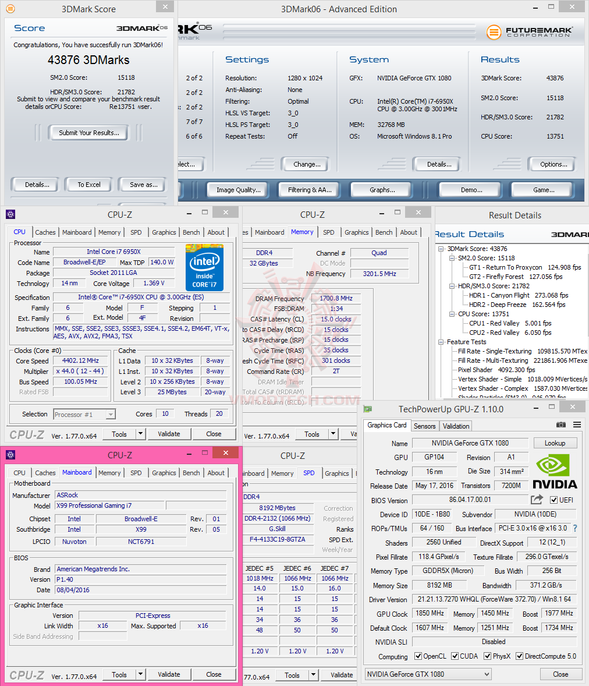Image resolution: width=589 pixels, height=686 pixels.
Task: Open the GPU-Z hamburger menu icon
Action: [577, 425]
